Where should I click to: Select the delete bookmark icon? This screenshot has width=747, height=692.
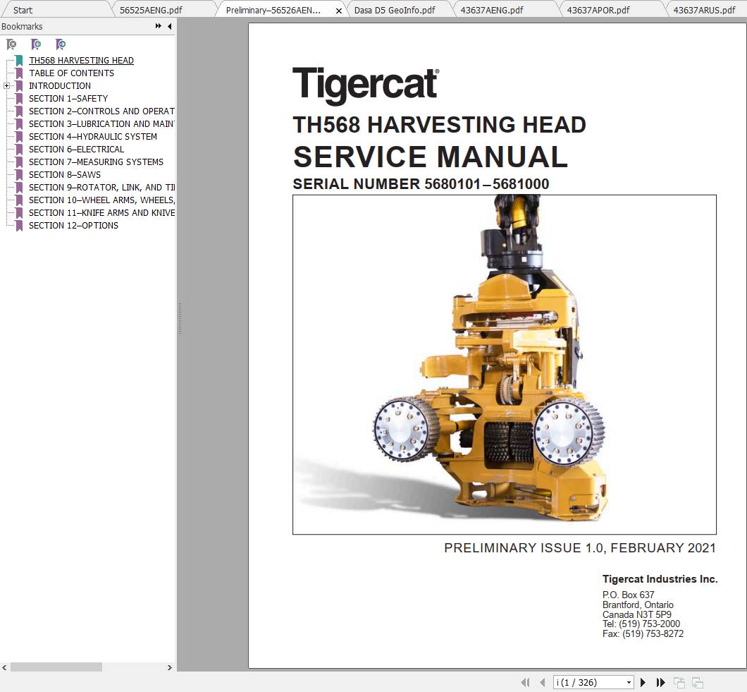click(x=11, y=44)
